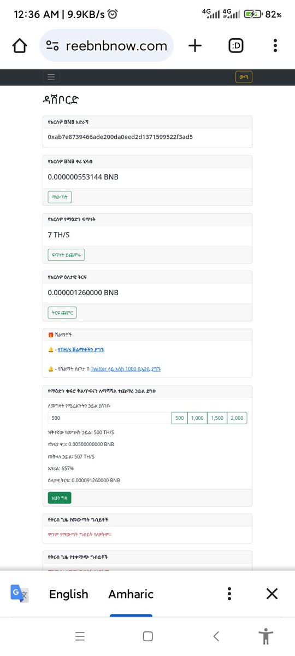Image resolution: width=295 pixels, height=656 pixels.
Task: Tap the accessibility shortcut icon
Action: coord(266,636)
